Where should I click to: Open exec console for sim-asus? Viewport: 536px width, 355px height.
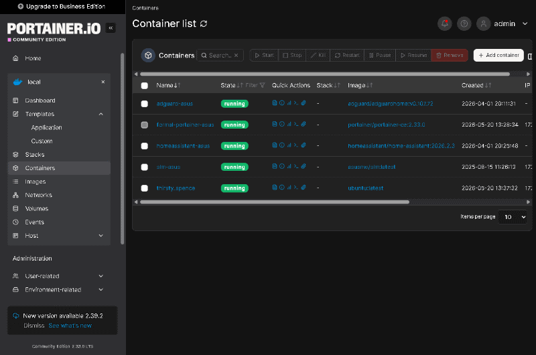pos(296,166)
